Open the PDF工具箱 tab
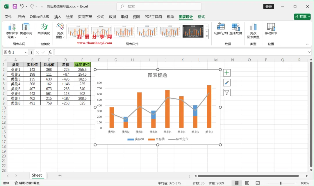 click(153, 17)
